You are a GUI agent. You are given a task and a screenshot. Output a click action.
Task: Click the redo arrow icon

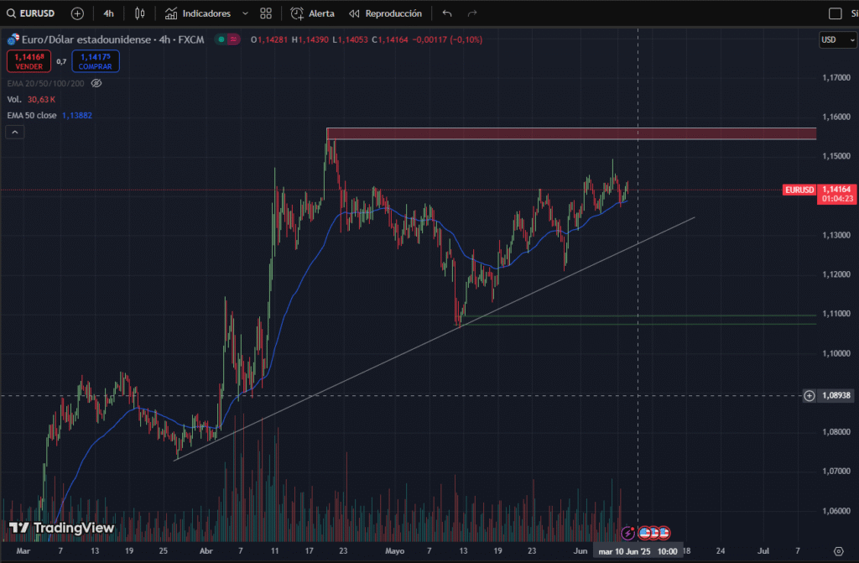point(472,13)
